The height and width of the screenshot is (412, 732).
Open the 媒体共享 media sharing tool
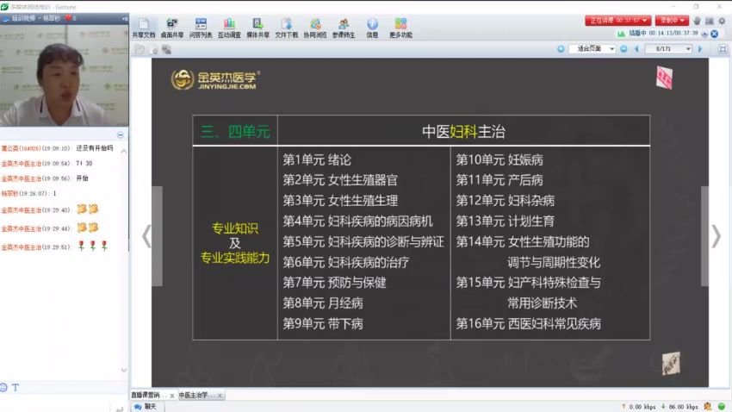[x=257, y=28]
